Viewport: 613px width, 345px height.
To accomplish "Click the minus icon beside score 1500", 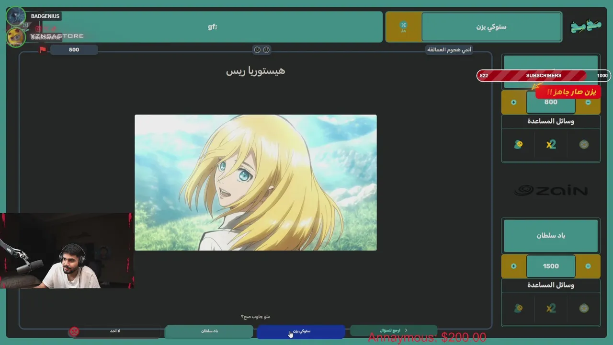I will (x=588, y=266).
